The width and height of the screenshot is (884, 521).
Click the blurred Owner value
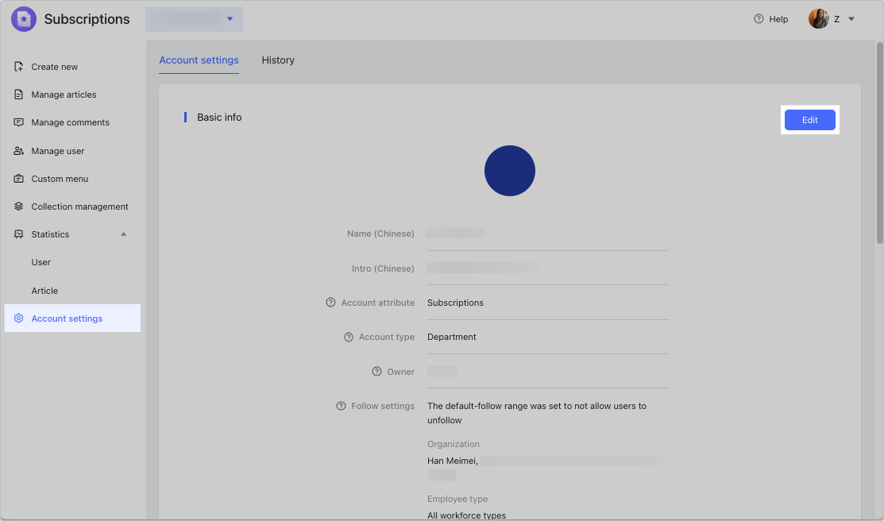(x=442, y=371)
